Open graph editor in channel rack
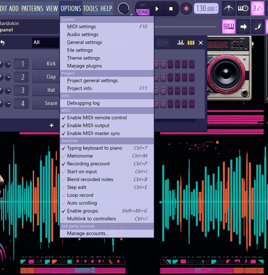 tap(181, 42)
